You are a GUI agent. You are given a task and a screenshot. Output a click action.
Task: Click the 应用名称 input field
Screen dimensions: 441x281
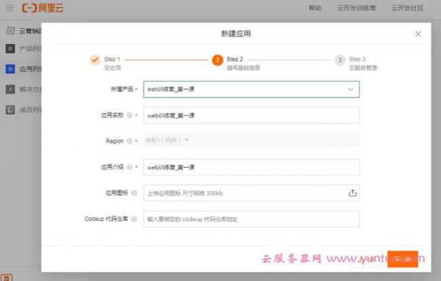tap(251, 115)
